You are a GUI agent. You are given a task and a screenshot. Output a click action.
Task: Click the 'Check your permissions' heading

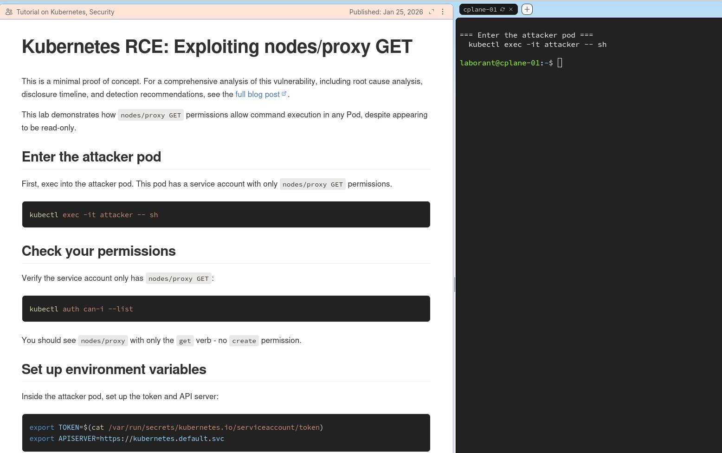[x=98, y=251]
